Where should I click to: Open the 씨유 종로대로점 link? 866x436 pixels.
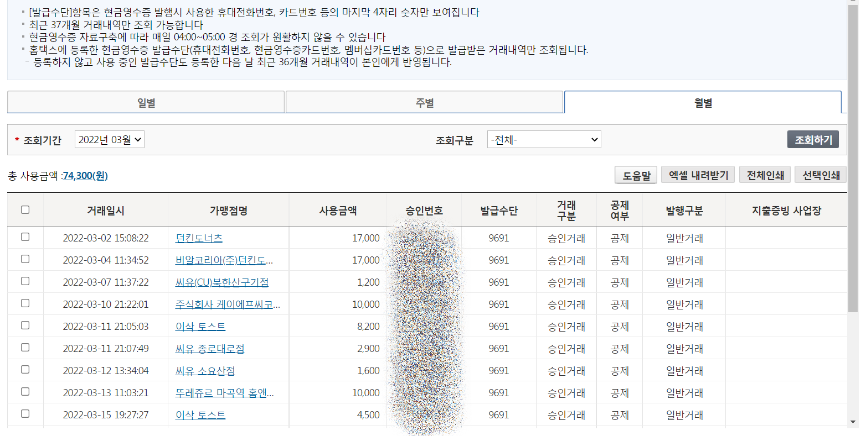[x=210, y=349]
